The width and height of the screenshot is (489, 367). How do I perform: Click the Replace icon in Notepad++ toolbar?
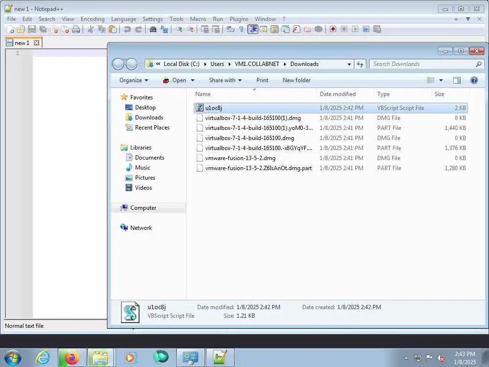164,29
